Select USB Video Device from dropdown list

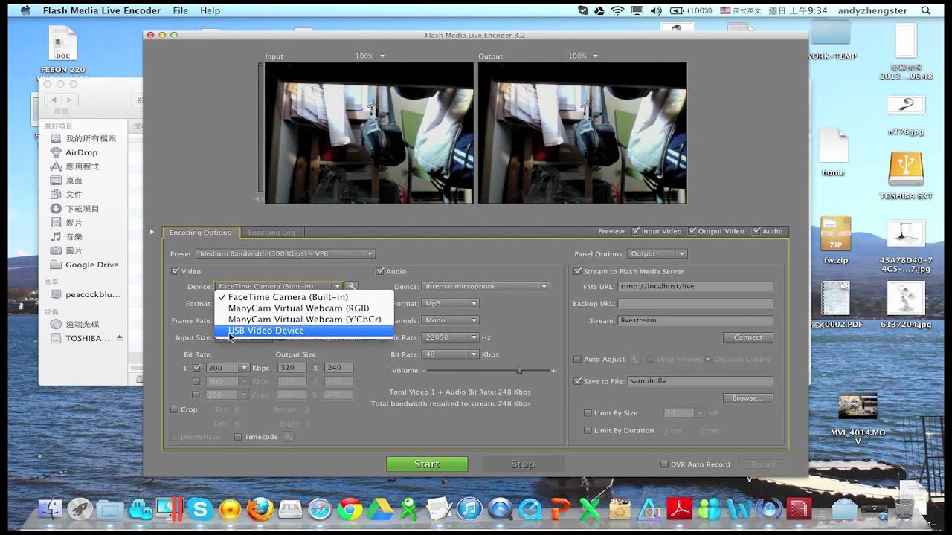[x=303, y=331]
